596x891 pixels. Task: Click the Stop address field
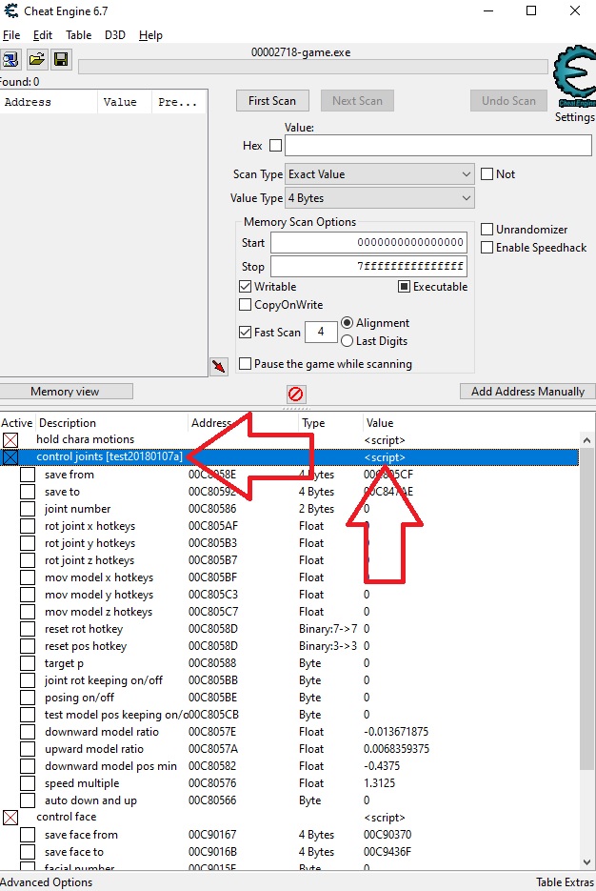[x=369, y=266]
